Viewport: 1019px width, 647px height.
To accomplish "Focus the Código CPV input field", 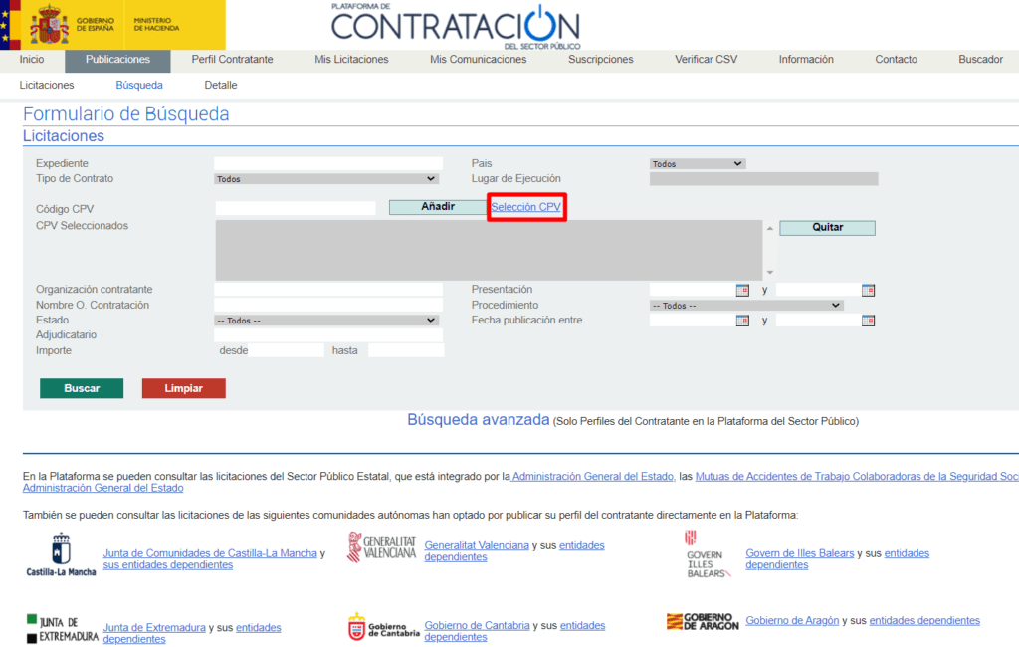I will tap(296, 208).
